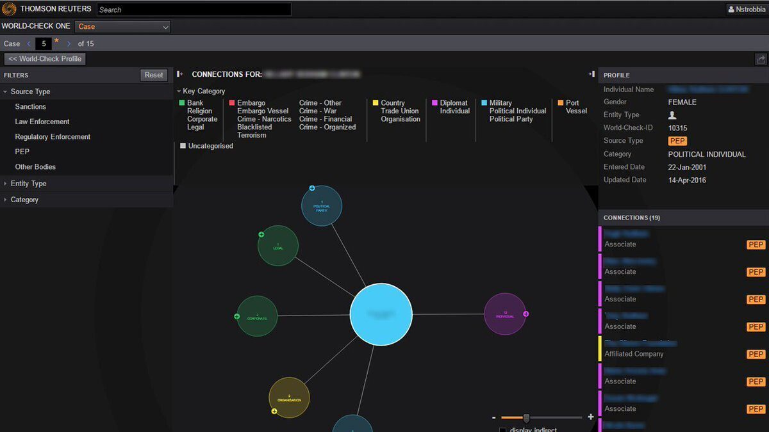Select the Organisation graph node
769x432 pixels.
pyautogui.click(x=289, y=398)
